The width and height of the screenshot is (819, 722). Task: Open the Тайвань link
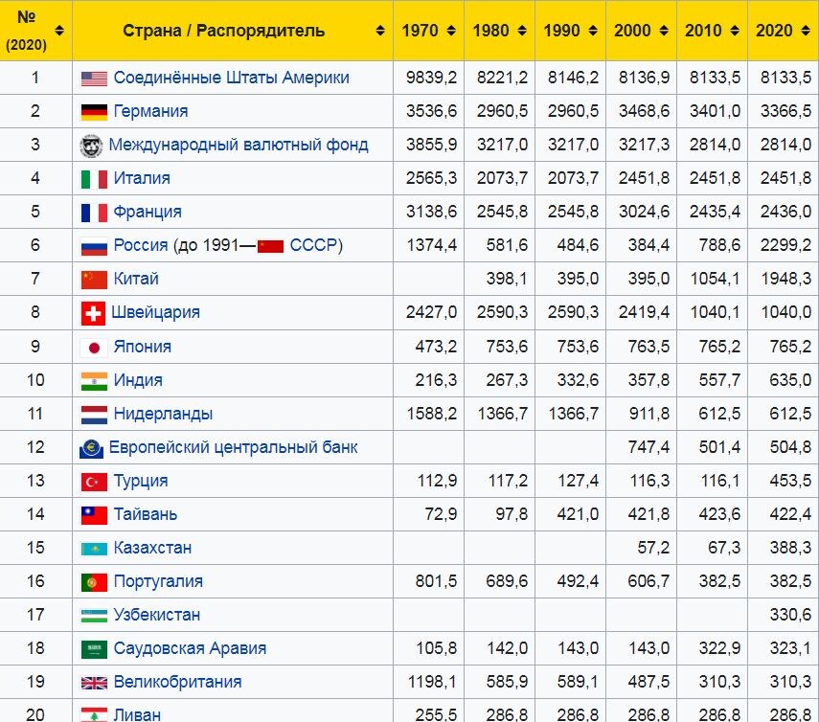pyautogui.click(x=146, y=514)
